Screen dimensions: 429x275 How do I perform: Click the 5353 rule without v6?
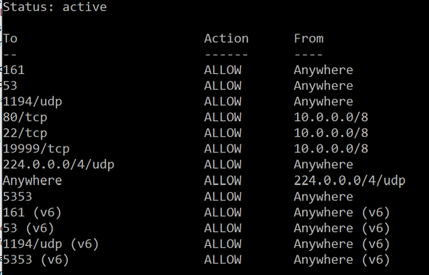click(17, 197)
